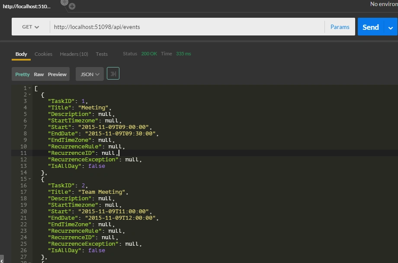The width and height of the screenshot is (398, 263).
Task: Collapse the array fold arrow on line 1
Action: coord(30,88)
